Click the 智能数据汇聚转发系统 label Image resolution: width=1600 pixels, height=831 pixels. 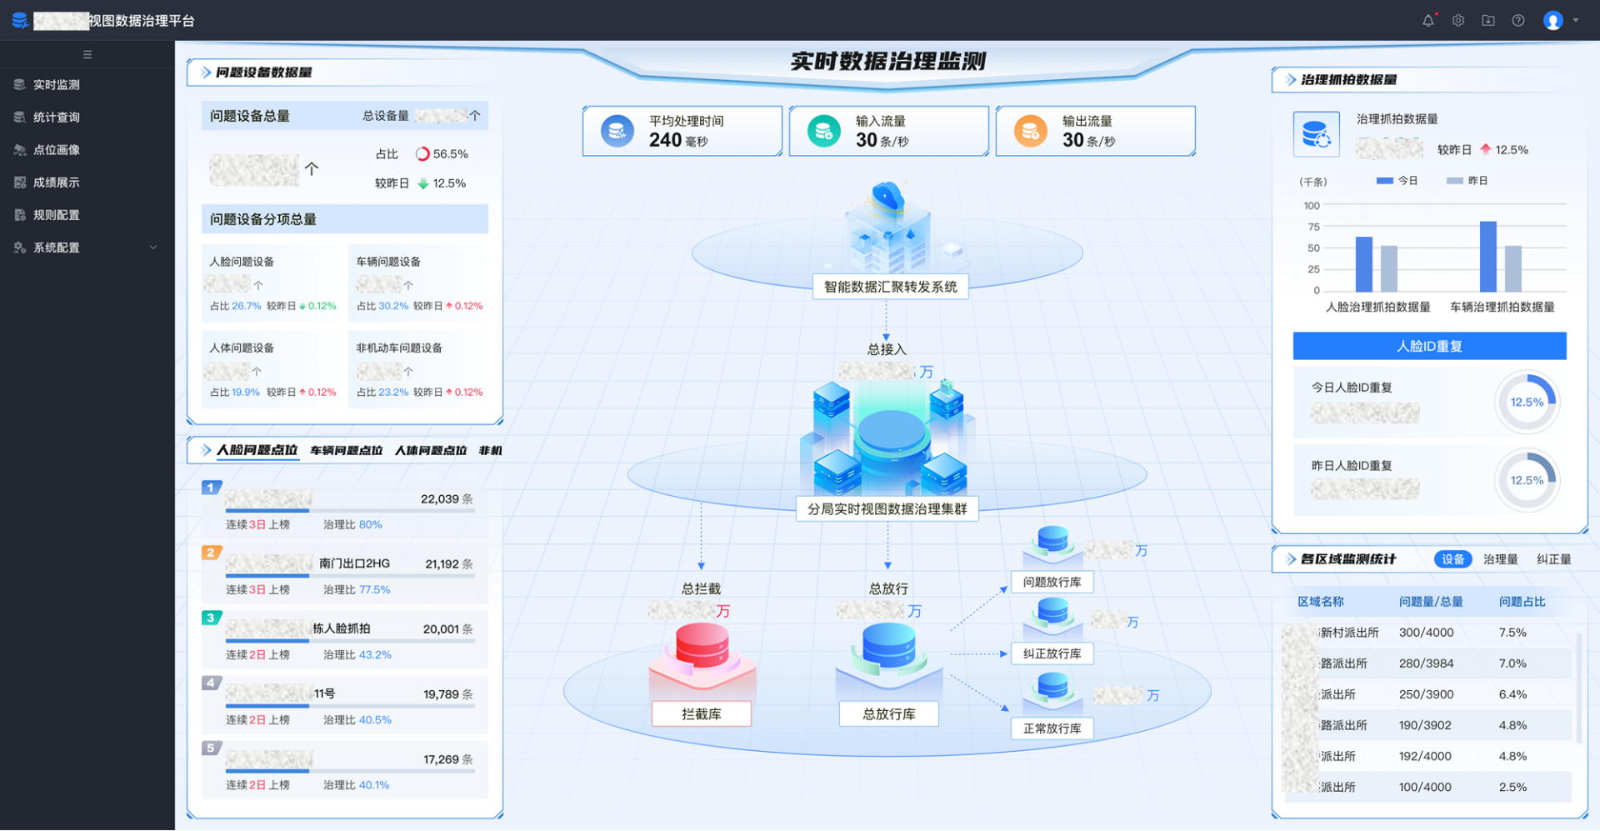(x=891, y=287)
